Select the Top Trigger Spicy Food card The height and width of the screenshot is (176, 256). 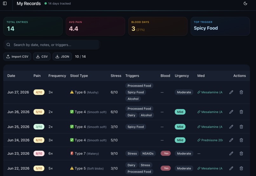220,26
